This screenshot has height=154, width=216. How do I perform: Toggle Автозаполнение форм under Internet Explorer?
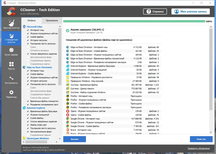(x=28, y=131)
